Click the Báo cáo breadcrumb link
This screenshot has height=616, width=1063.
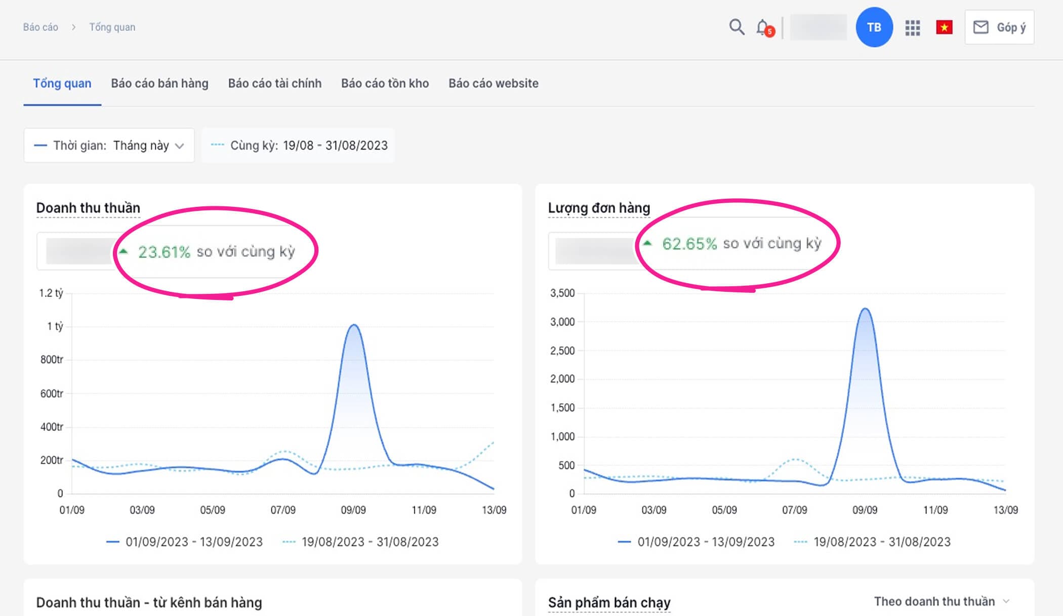[x=40, y=27]
